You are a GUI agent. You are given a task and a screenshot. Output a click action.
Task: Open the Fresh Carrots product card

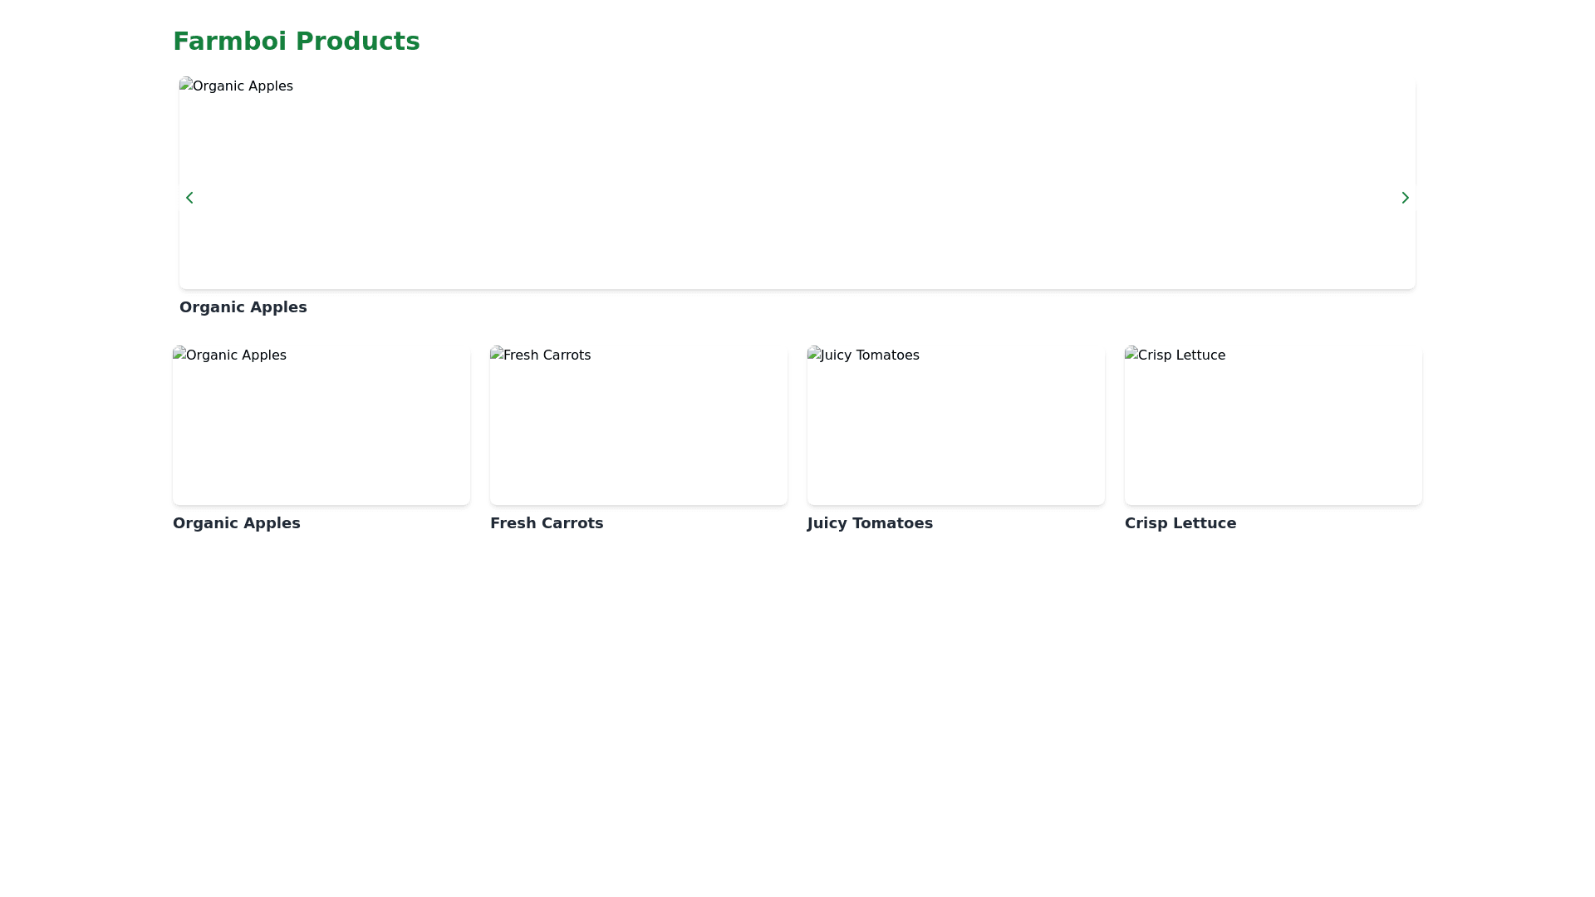(x=638, y=426)
